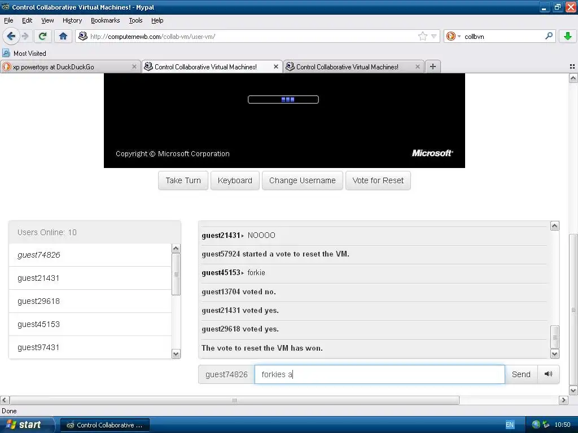The width and height of the screenshot is (578, 433).
Task: Open the History menu
Action: (72, 20)
